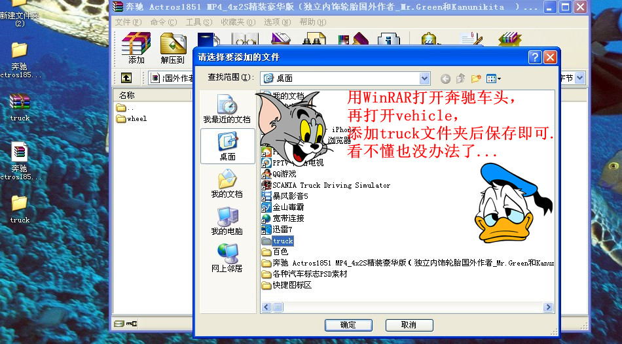622x344 pixels.
Task: Click the 解压到 (Extract to) toolbar icon
Action: 173,48
